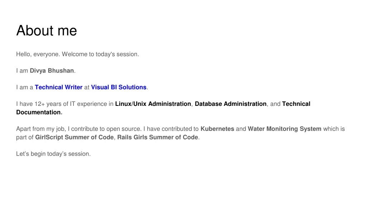Click GirlScript Summer of Code text
The height and width of the screenshot is (206, 367).
75,137
